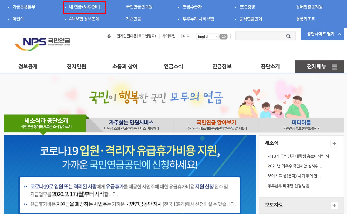Image resolution: width=347 pixels, height=214 pixels.
Task: Open 어린이 link
Action: tap(18, 19)
